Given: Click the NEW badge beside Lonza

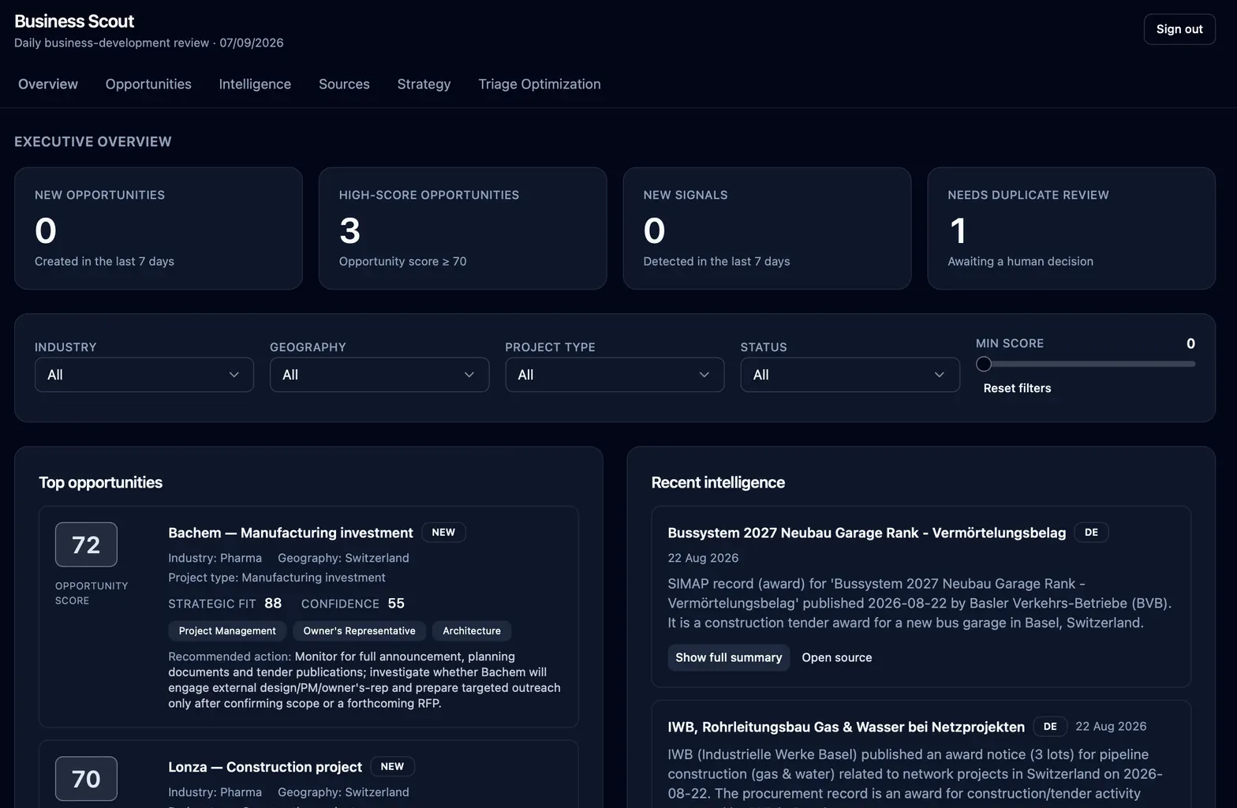Looking at the screenshot, I should point(392,766).
